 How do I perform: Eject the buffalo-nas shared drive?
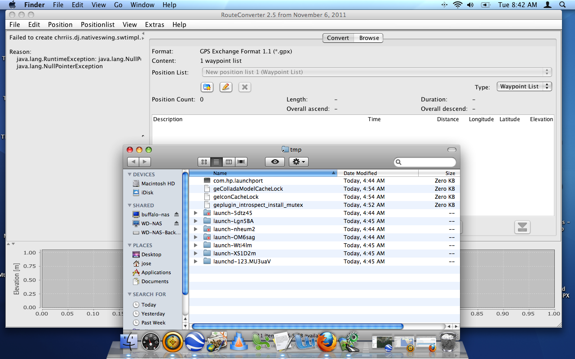click(177, 215)
